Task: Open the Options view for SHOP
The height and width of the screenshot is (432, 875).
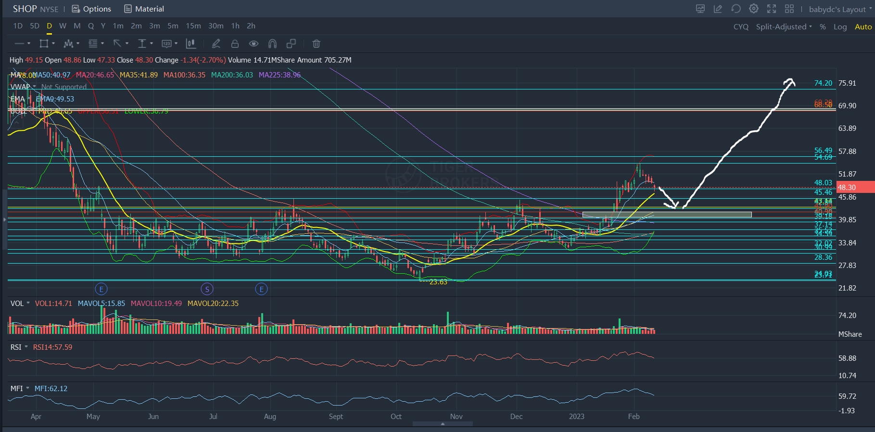Action: pyautogui.click(x=91, y=9)
